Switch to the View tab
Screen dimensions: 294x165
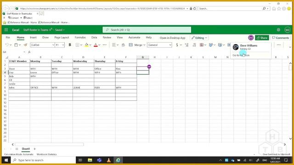click(119, 38)
